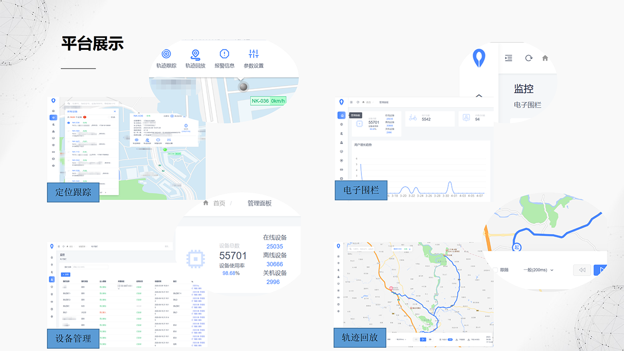Viewport: 624px width, 351px height.
Task: Click the 5542 user count card
Action: [x=430, y=119]
